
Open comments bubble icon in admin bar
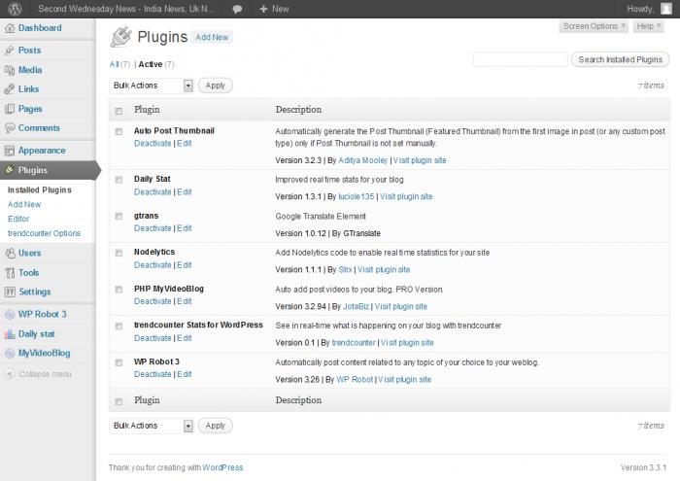pos(237,9)
